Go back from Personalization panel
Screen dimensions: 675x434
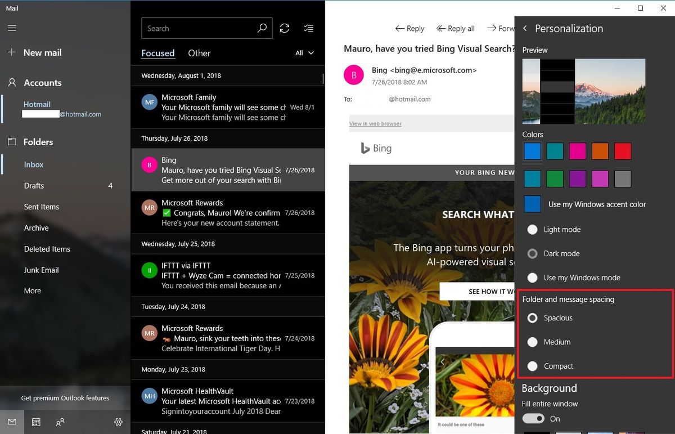tap(525, 28)
